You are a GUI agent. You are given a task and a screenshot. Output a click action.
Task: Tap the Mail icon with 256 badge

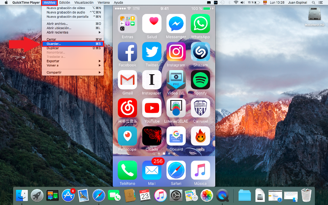(152, 170)
